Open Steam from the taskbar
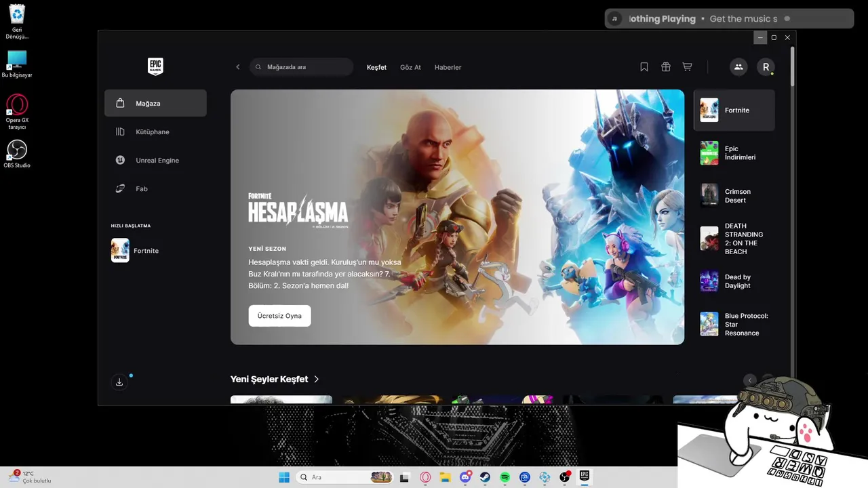The image size is (868, 488). [x=485, y=477]
